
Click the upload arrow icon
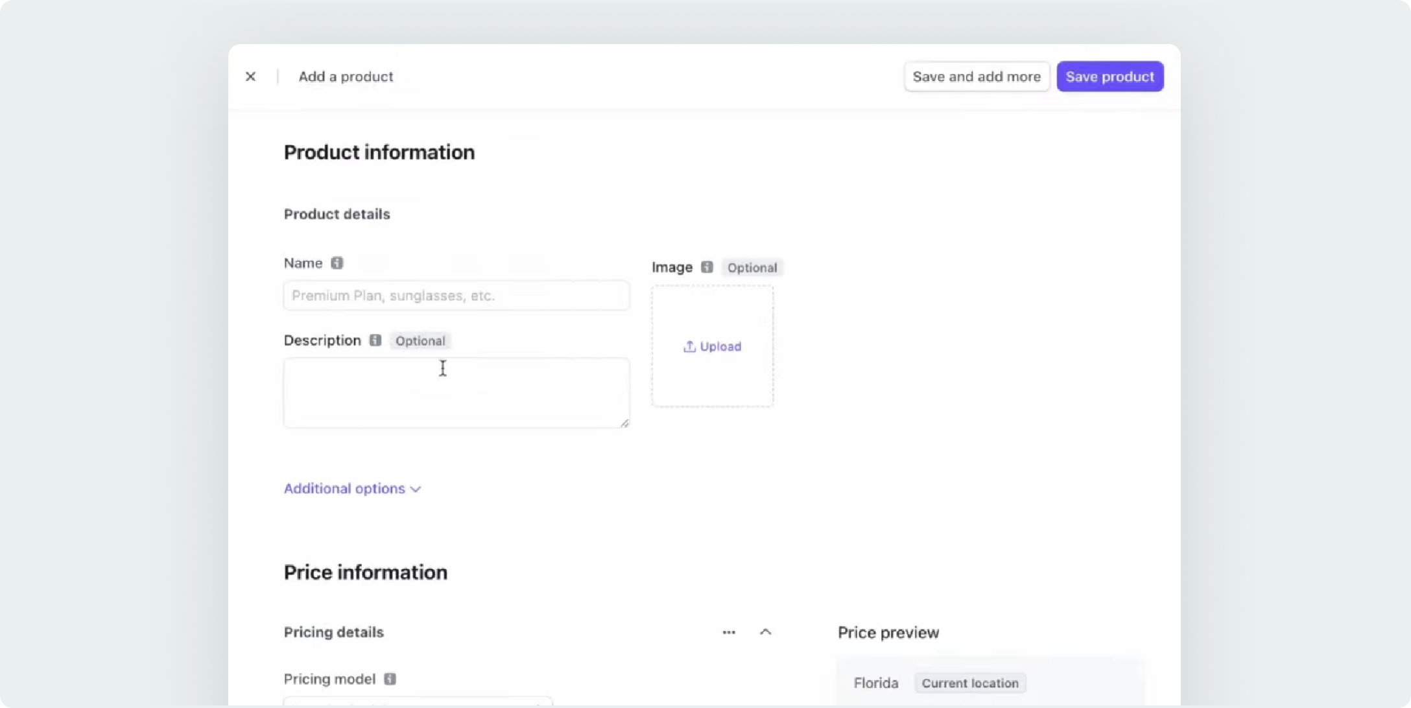689,347
